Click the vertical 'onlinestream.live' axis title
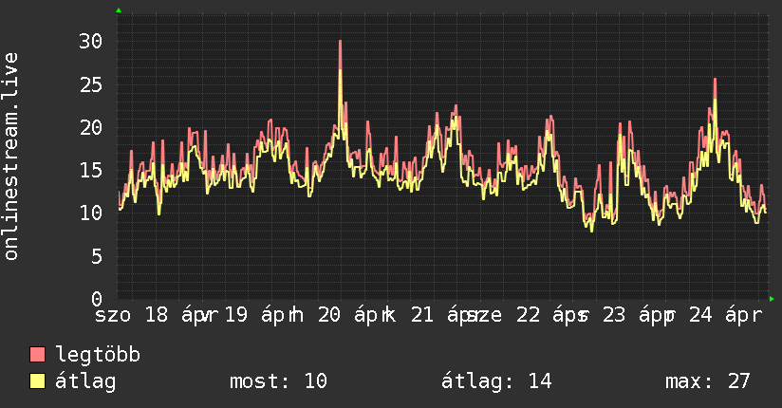 pos(11,157)
